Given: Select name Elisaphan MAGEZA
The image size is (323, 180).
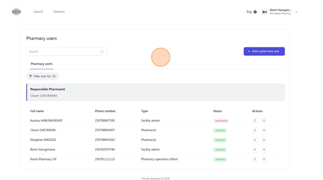Looking at the screenshot, I should (x=43, y=140).
